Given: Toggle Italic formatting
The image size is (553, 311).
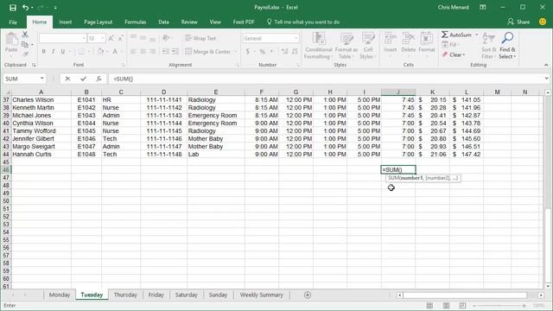Looking at the screenshot, I should click(54, 52).
